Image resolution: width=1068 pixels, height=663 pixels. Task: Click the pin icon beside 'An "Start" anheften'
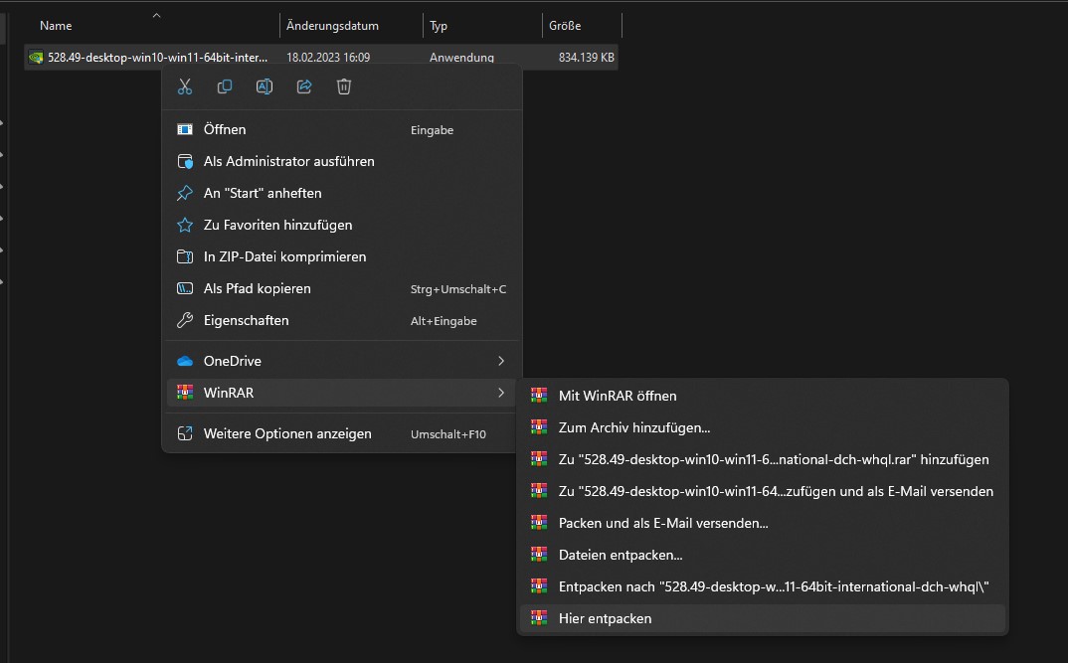pos(184,193)
